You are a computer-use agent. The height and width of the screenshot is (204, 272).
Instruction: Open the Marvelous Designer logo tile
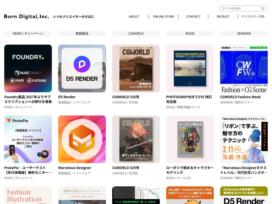tap(82, 139)
